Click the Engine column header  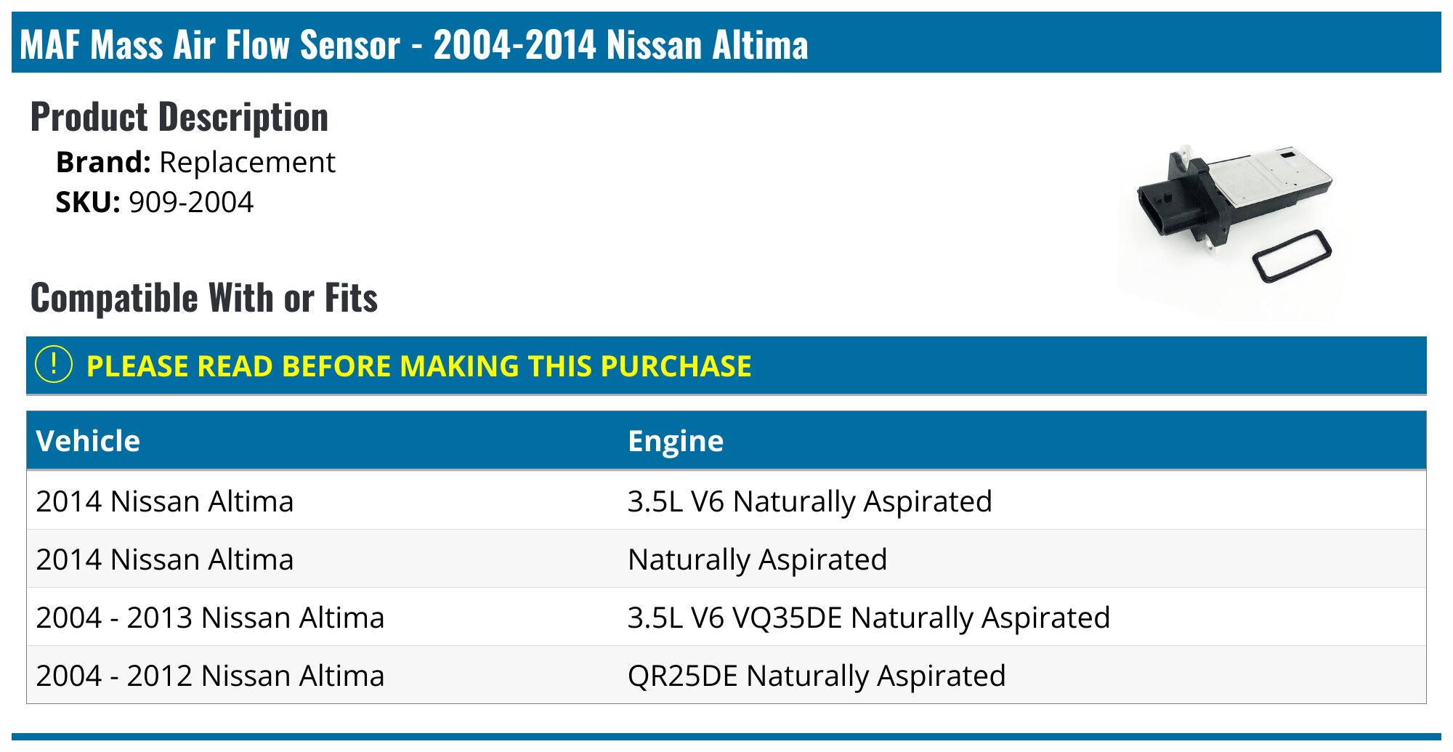pos(676,441)
